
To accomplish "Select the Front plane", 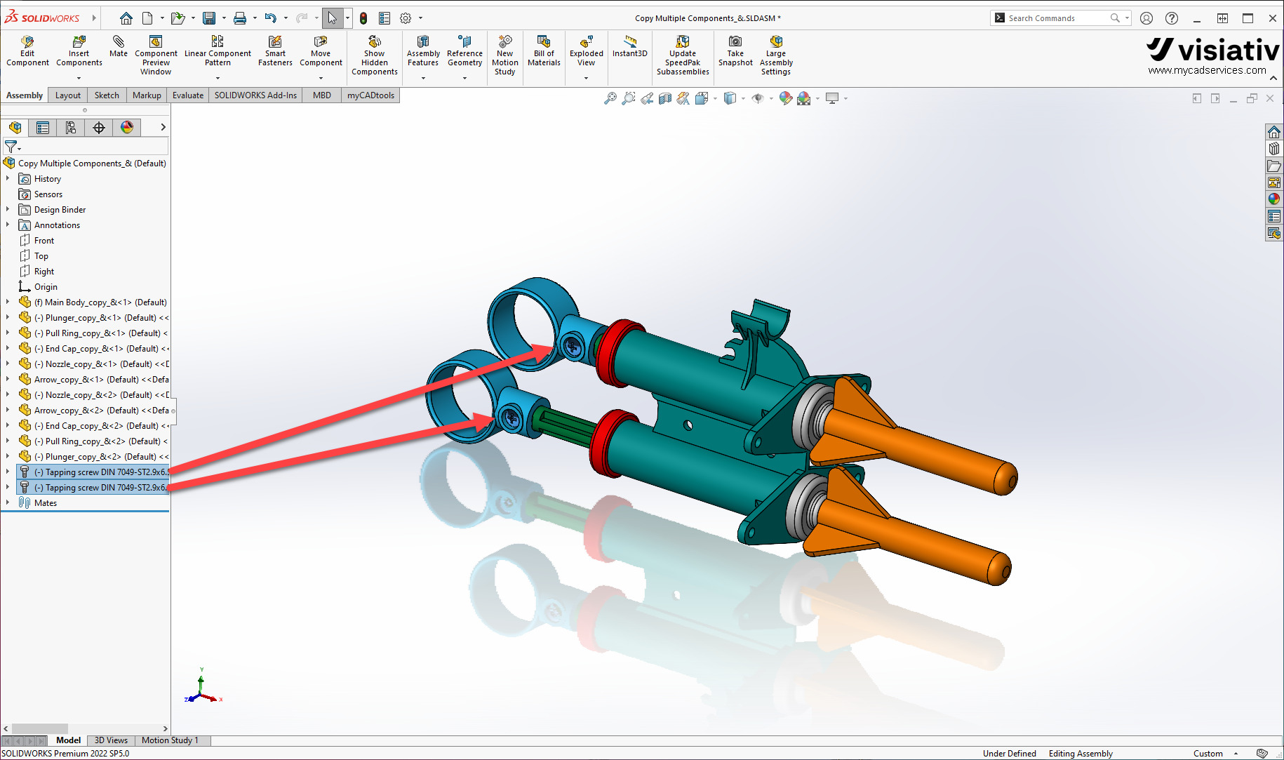I will [x=44, y=241].
